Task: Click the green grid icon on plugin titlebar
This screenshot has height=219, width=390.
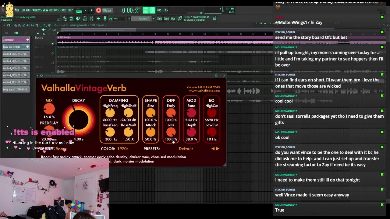Action: point(216,75)
